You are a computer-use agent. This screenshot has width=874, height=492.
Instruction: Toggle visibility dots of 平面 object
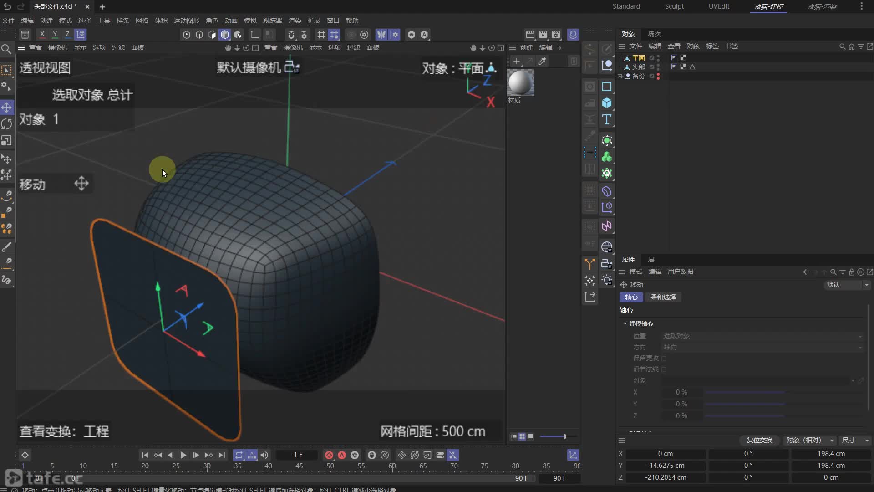click(x=658, y=58)
